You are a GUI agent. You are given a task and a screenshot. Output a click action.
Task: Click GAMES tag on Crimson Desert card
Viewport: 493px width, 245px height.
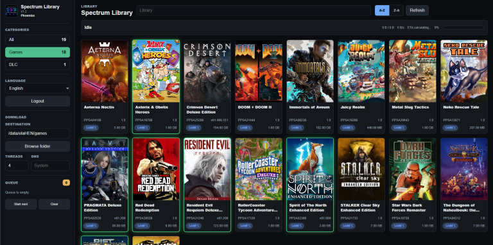pyautogui.click(x=194, y=128)
